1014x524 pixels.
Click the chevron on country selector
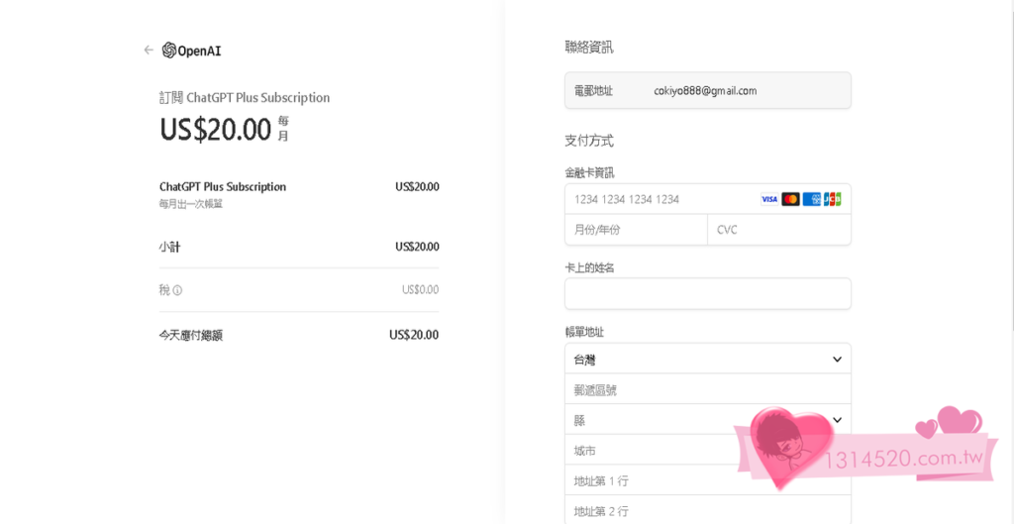(837, 359)
